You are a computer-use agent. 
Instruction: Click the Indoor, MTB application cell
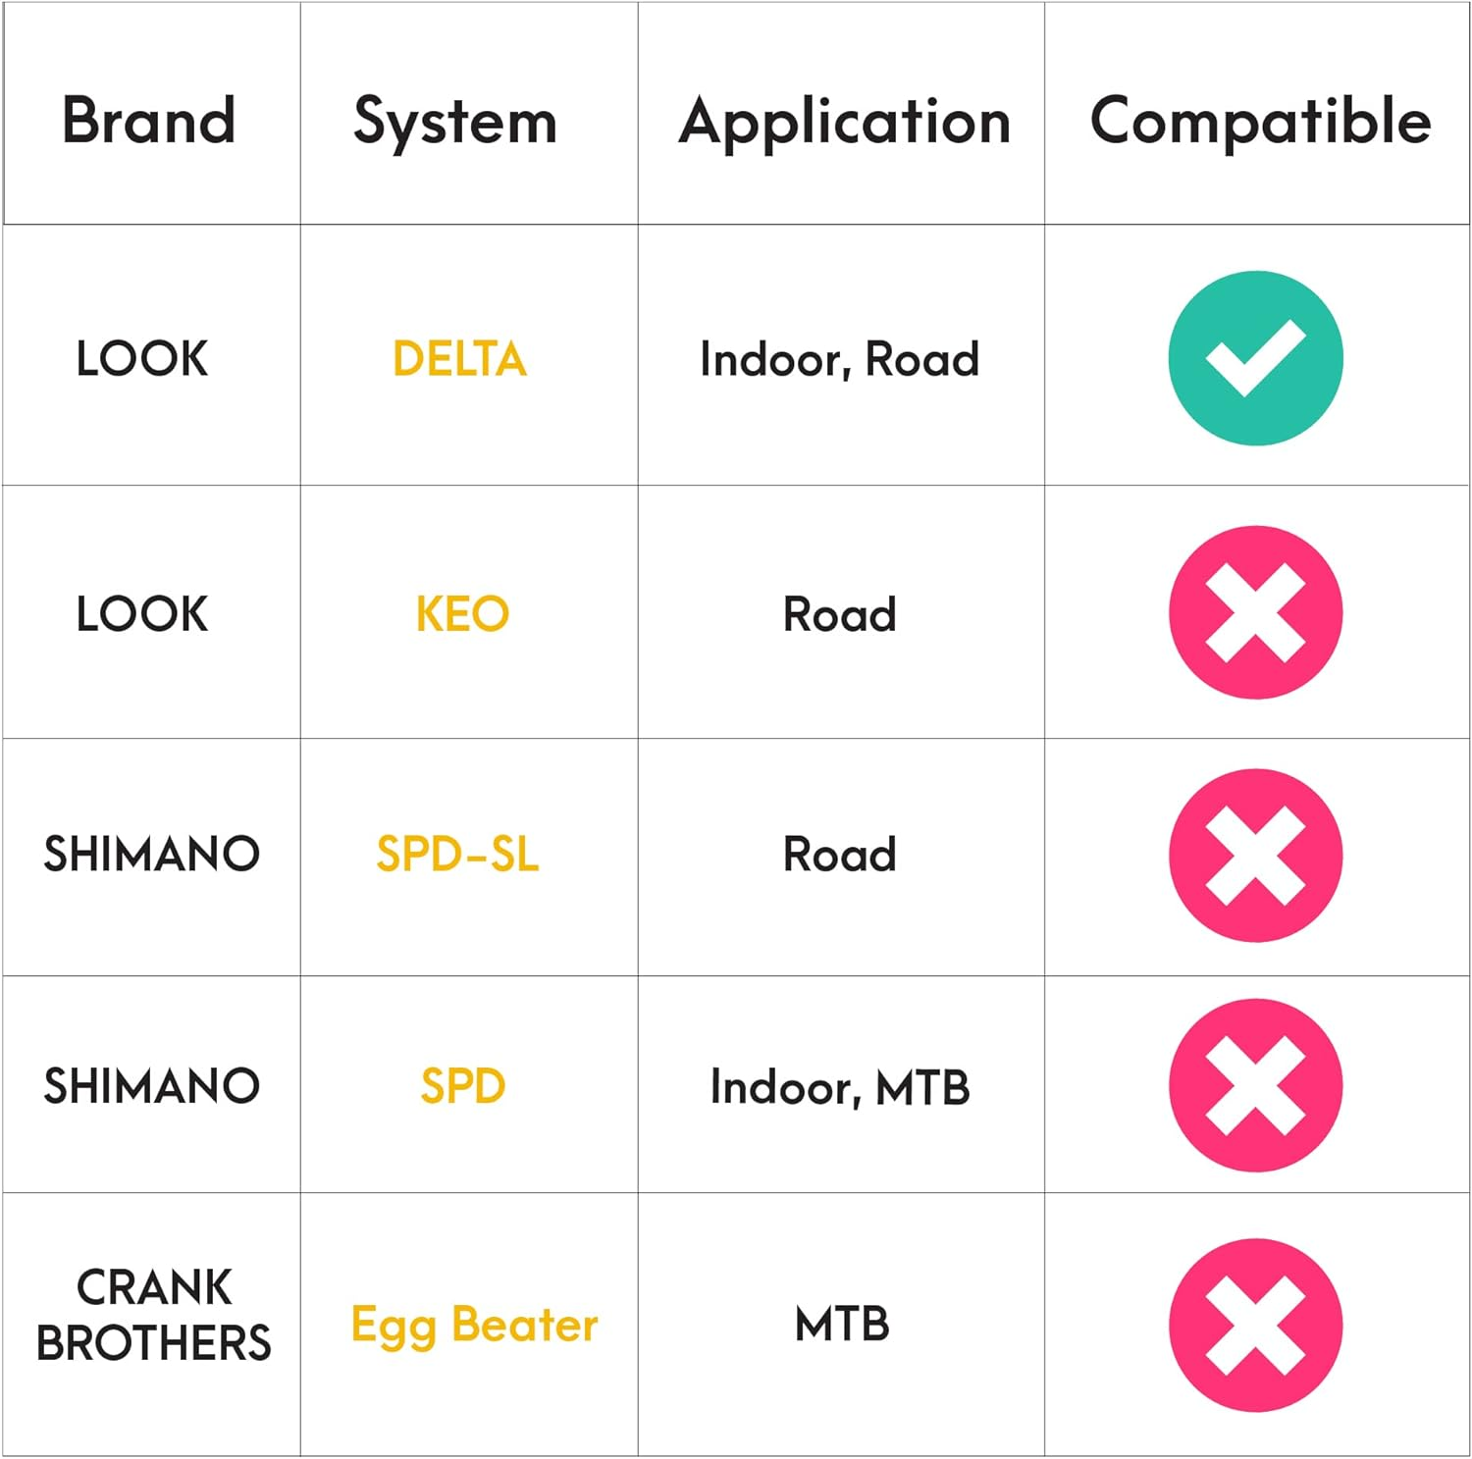tap(840, 1087)
